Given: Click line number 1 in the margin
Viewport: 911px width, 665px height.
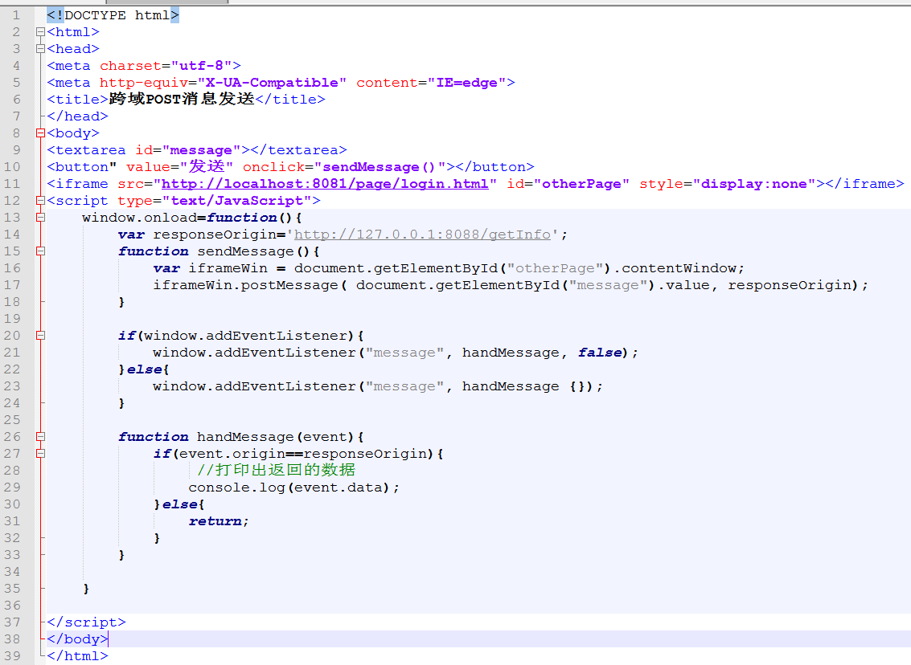Looking at the screenshot, I should (18, 14).
